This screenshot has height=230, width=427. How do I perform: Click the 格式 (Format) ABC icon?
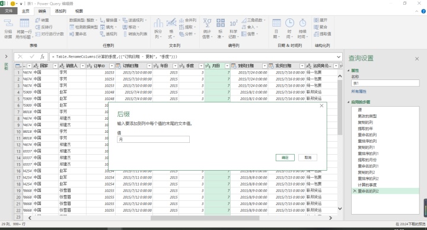pos(171,23)
